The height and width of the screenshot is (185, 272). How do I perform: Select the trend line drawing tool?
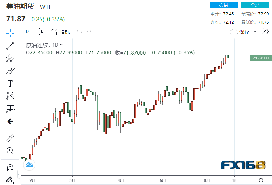coord(10,46)
